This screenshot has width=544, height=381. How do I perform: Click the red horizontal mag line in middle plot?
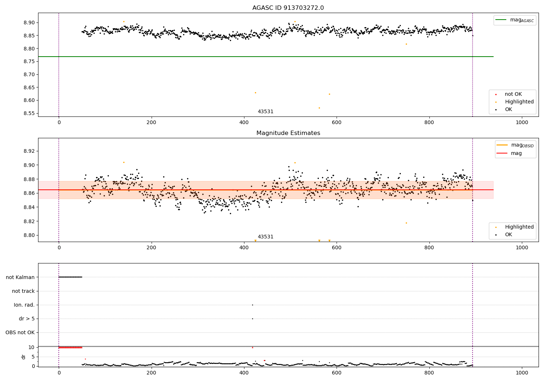pos(266,190)
